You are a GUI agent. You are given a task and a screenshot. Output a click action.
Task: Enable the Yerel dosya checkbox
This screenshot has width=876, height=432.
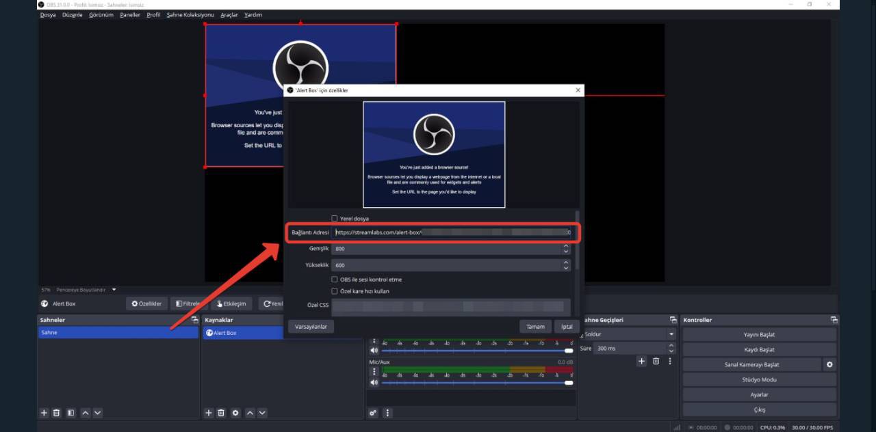coord(335,218)
